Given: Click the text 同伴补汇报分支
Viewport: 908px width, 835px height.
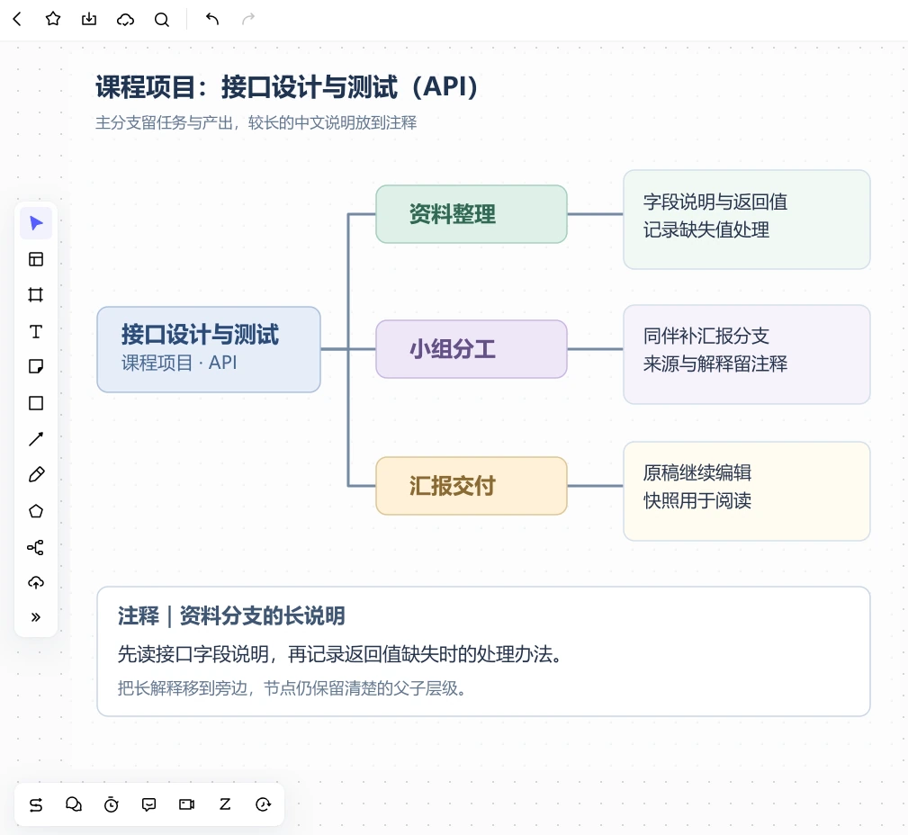Looking at the screenshot, I should (x=706, y=336).
